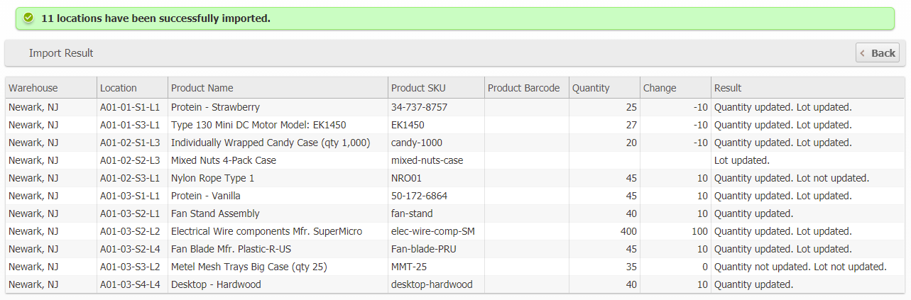Click the Change column header

point(660,88)
